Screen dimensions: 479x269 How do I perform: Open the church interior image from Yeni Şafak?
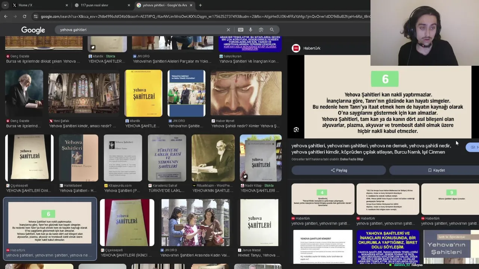click(84, 93)
